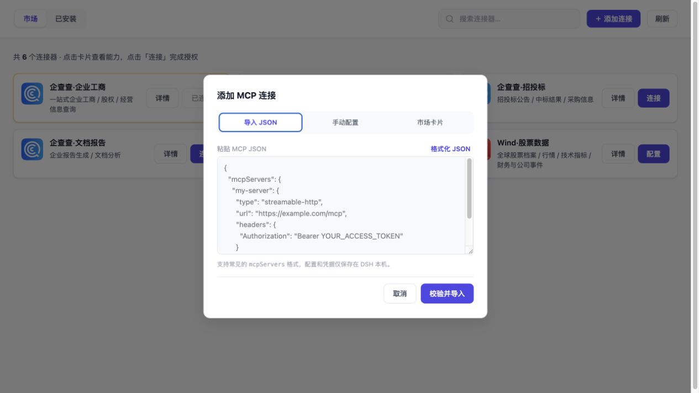Image resolution: width=699 pixels, height=393 pixels.
Task: Open 详情 for Wind·股票数据
Action: (x=618, y=154)
